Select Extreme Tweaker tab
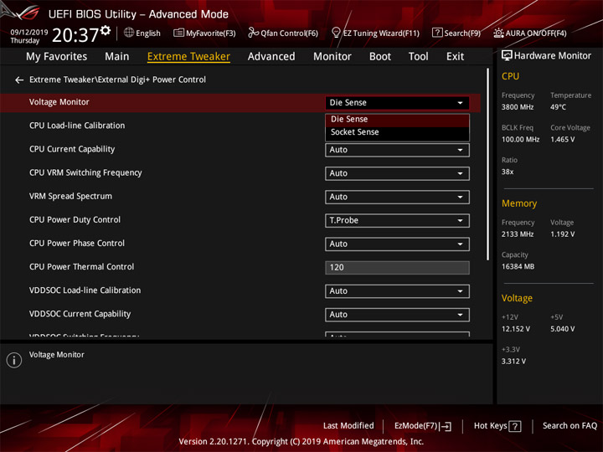The width and height of the screenshot is (603, 452). [x=188, y=57]
